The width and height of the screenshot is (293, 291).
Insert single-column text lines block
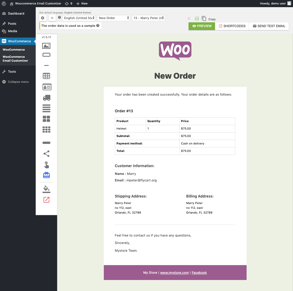46,108
